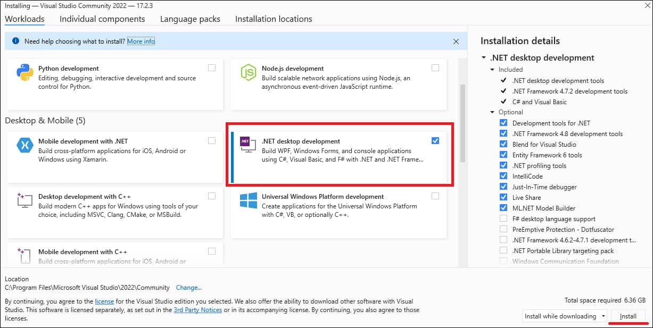The image size is (653, 328).
Task: Uncheck Development tools for .NET option
Action: [503, 123]
